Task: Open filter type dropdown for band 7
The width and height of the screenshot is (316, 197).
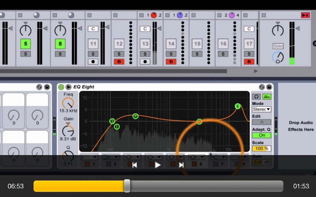Action: click(218, 157)
